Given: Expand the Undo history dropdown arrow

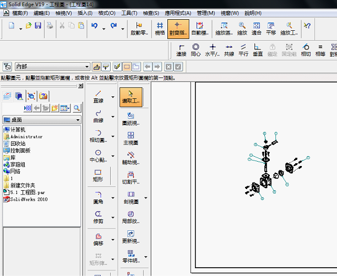Looking at the screenshot, I should pyautogui.click(x=104, y=29).
